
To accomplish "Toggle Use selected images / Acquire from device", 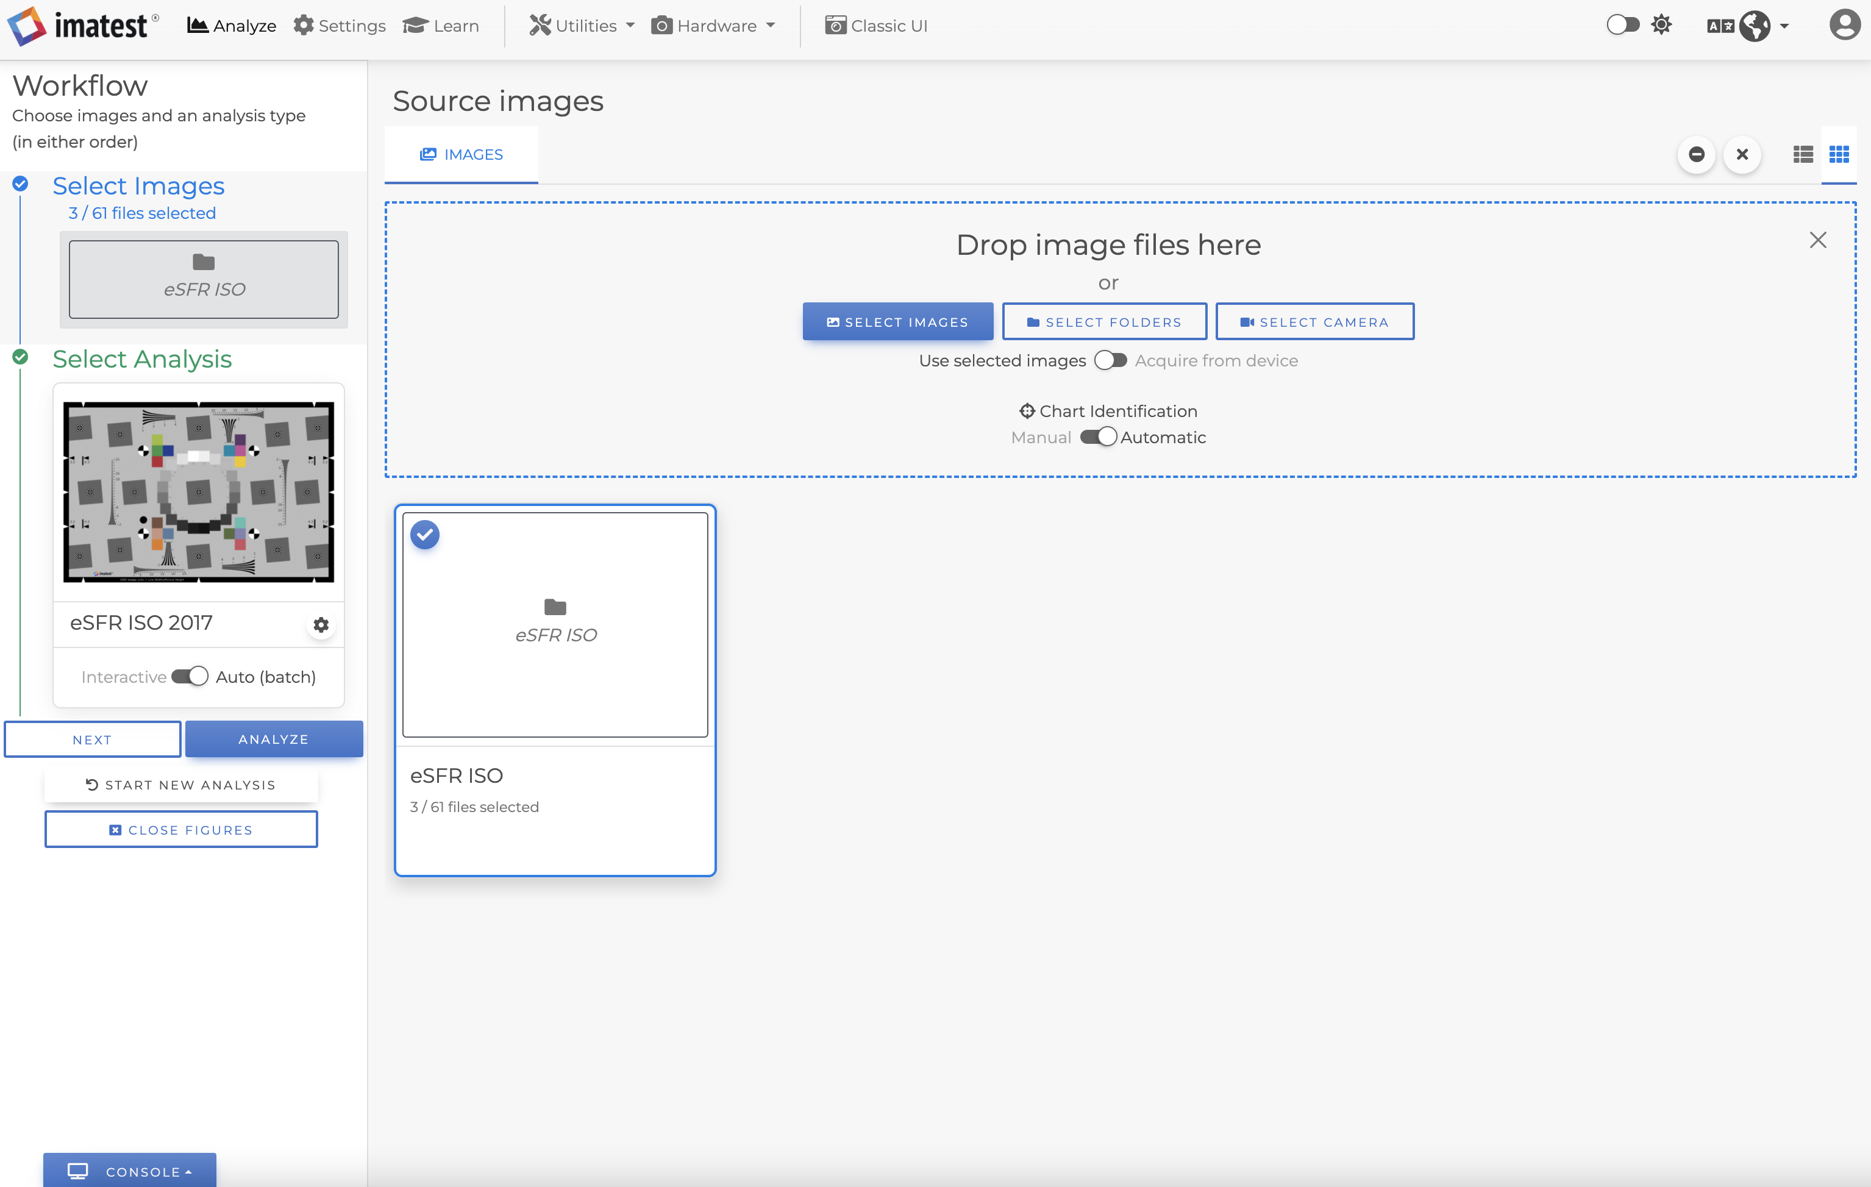I will pyautogui.click(x=1110, y=360).
